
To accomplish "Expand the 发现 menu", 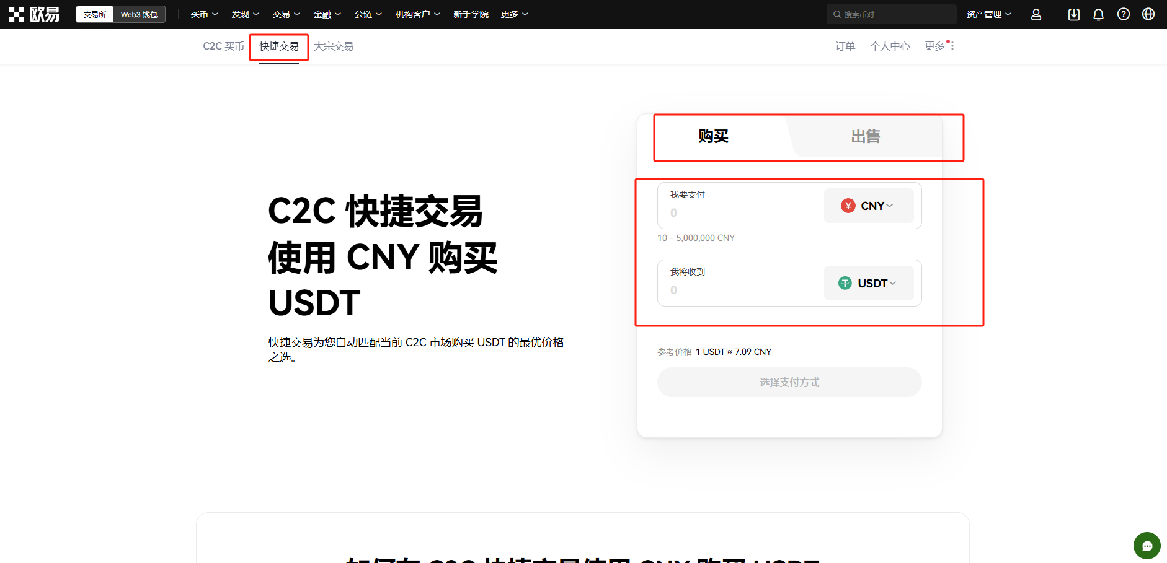I will point(245,14).
